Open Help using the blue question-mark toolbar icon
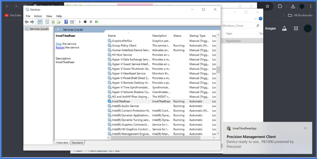 click(x=66, y=22)
